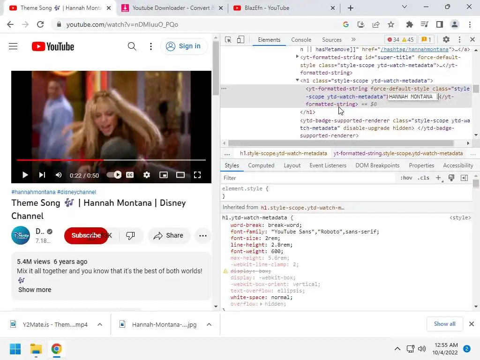Mute the video volume

[x=59, y=175]
